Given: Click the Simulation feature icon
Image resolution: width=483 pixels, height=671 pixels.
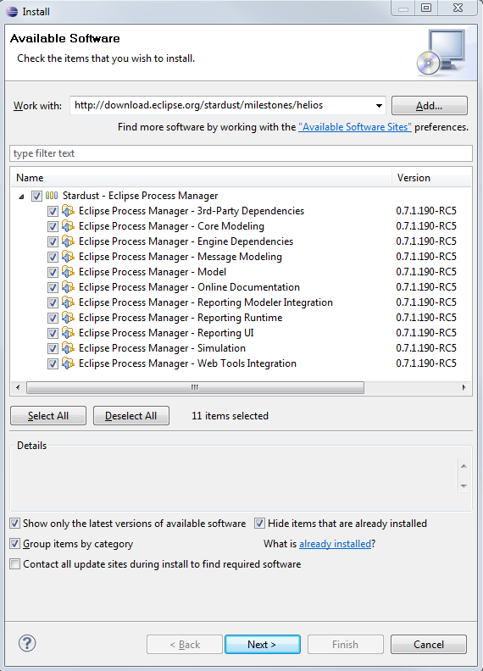Looking at the screenshot, I should click(68, 348).
